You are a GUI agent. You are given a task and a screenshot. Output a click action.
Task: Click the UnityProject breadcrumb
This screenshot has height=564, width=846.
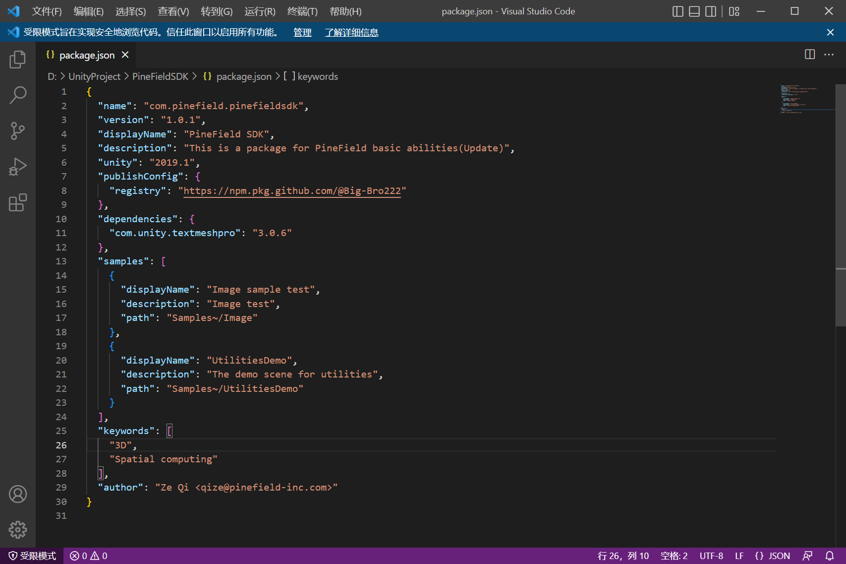pyautogui.click(x=94, y=76)
